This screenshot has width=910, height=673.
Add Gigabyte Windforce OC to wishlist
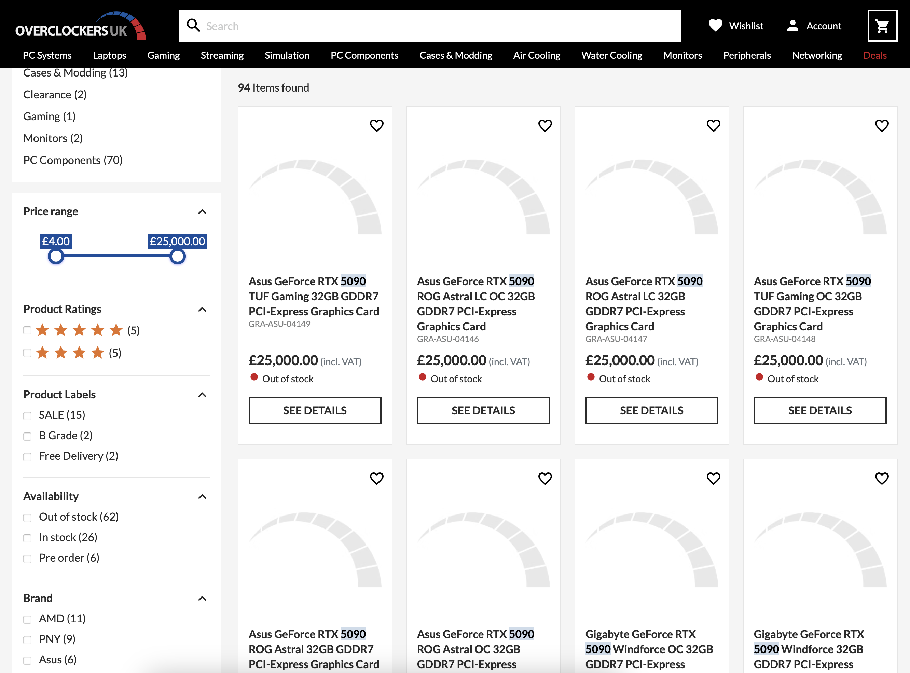714,478
